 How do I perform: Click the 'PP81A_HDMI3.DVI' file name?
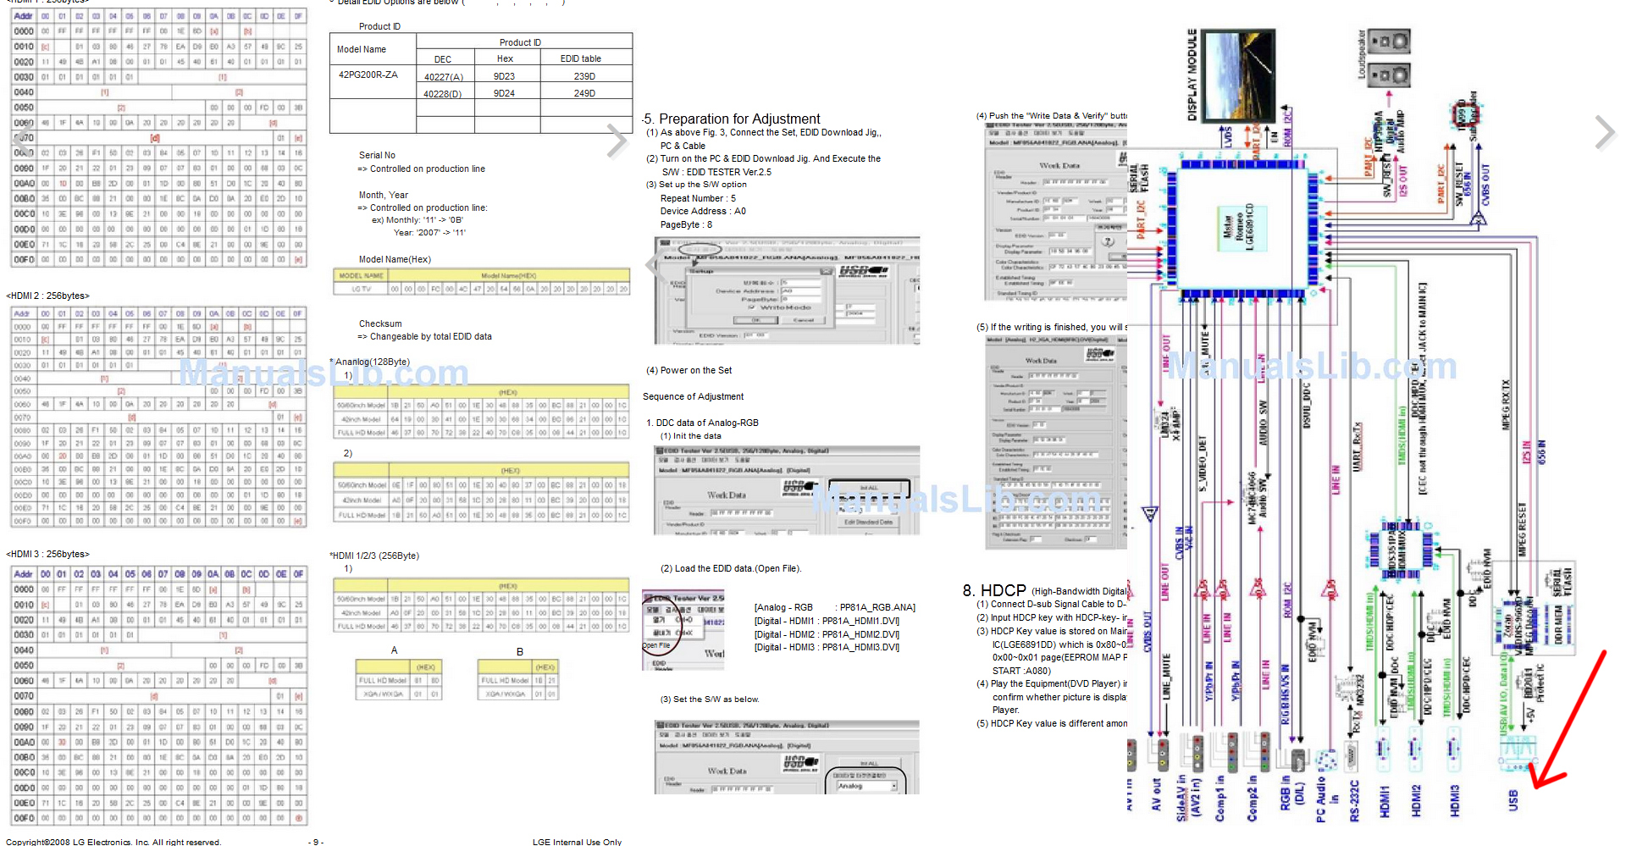click(860, 647)
